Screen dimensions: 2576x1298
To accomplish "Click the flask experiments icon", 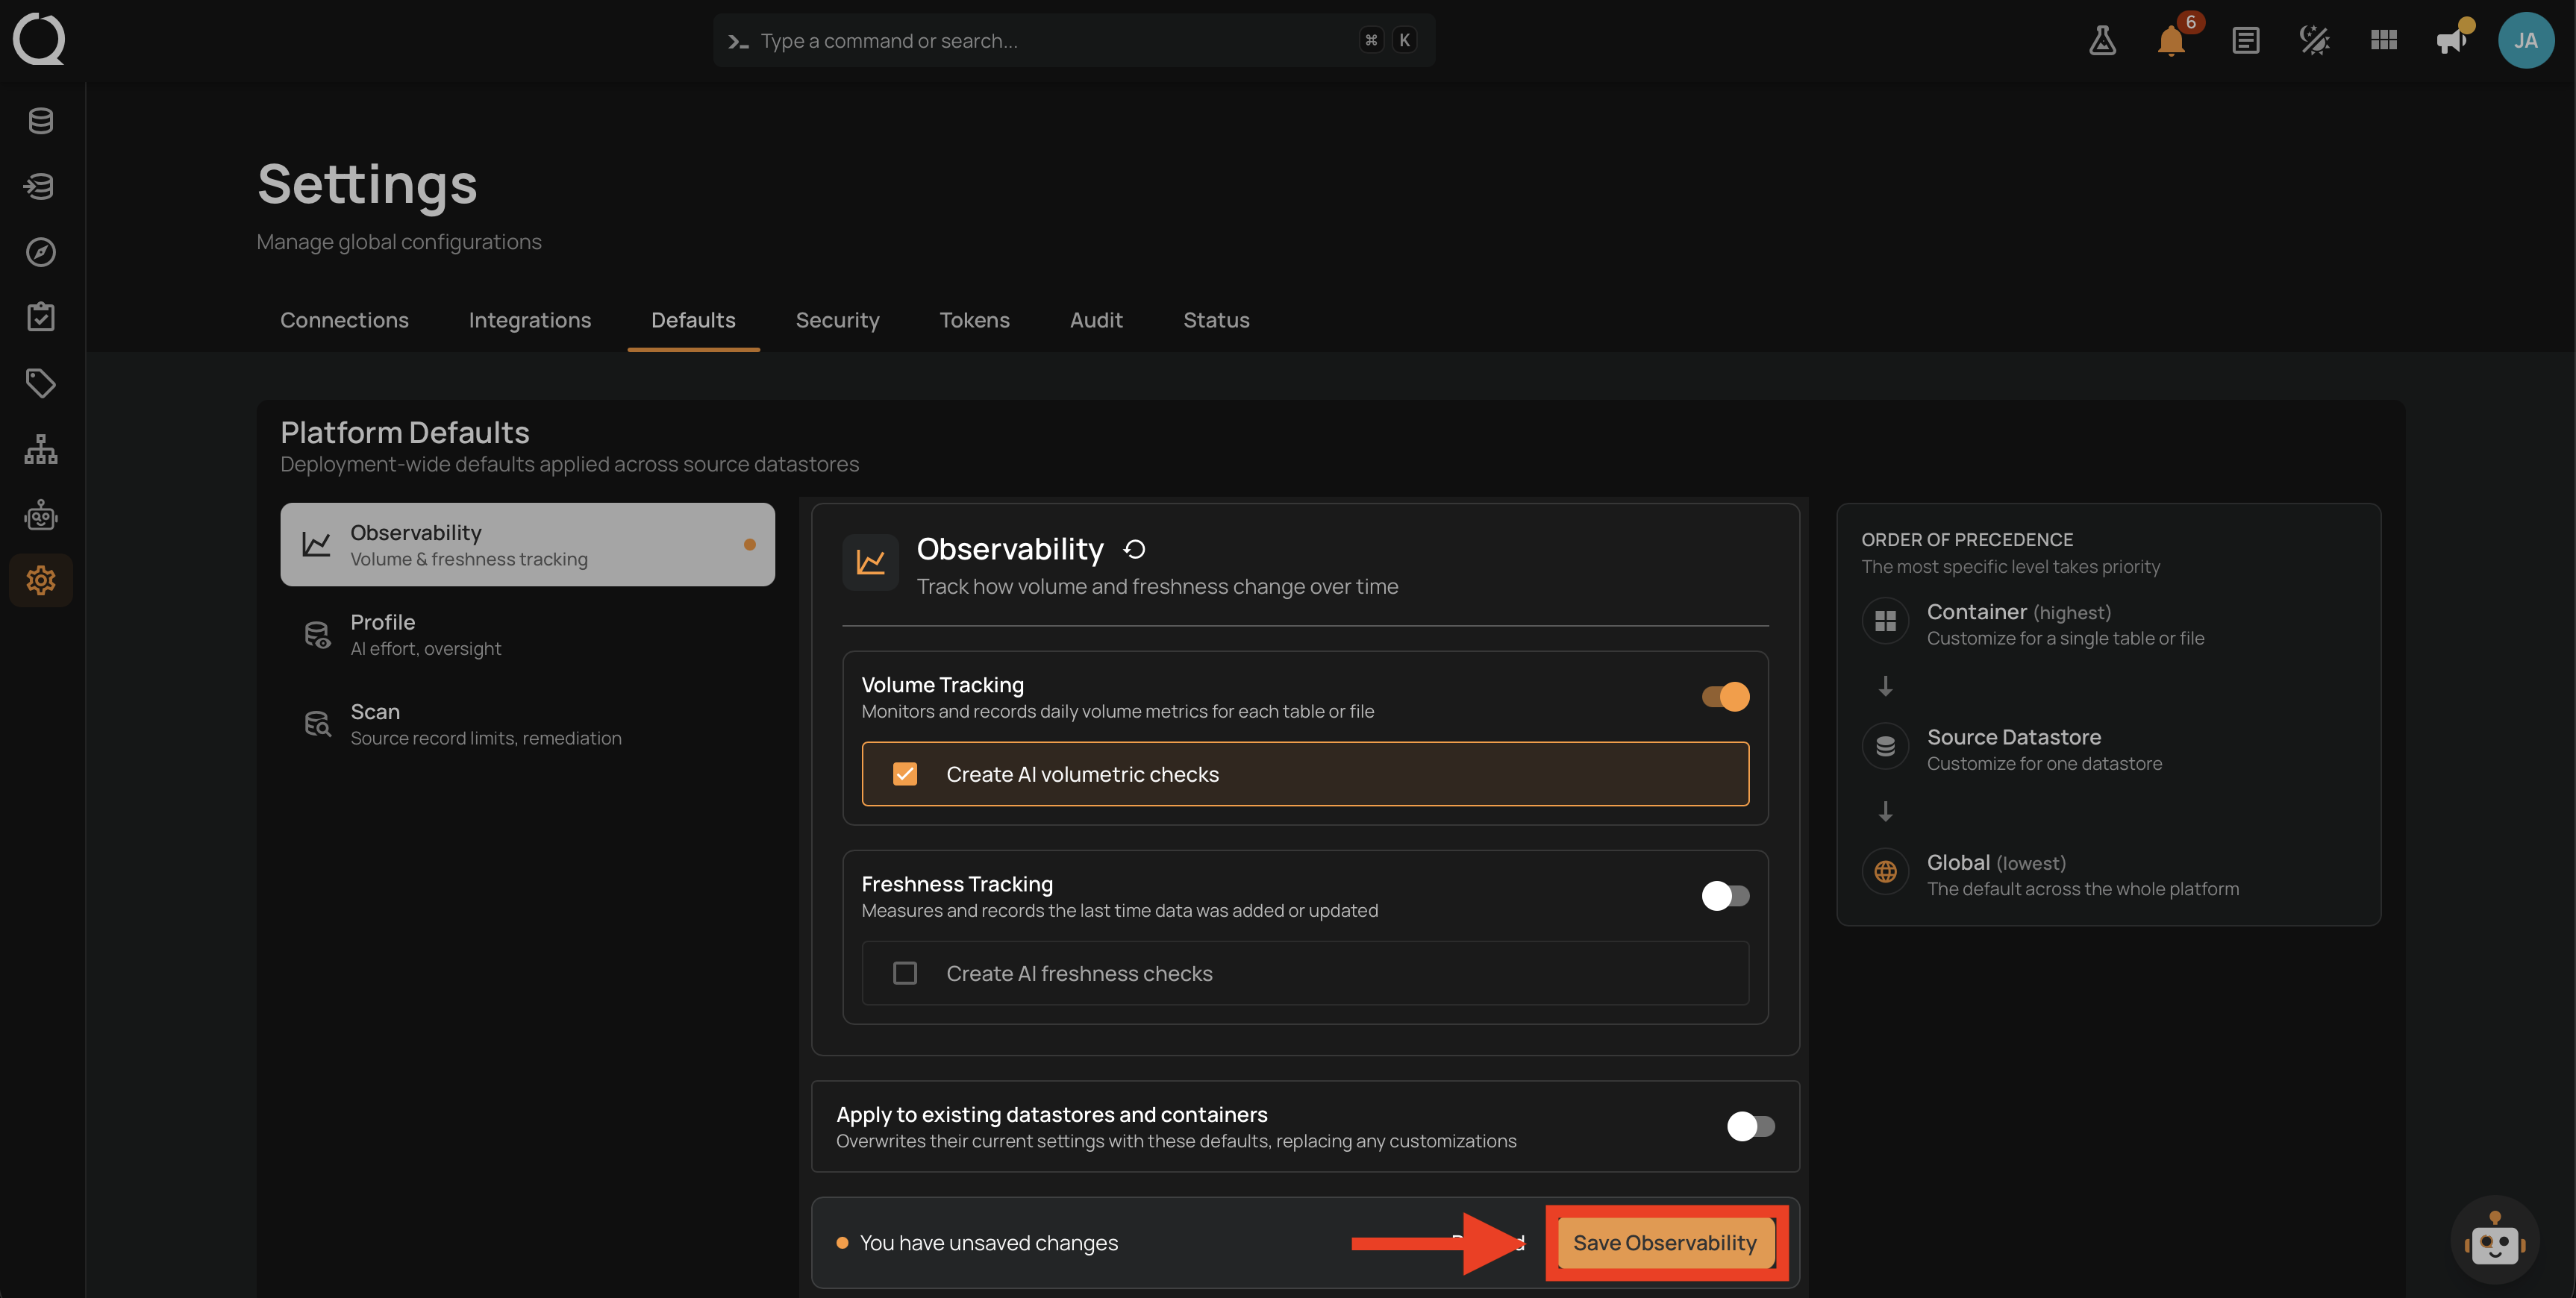I will [x=2102, y=40].
